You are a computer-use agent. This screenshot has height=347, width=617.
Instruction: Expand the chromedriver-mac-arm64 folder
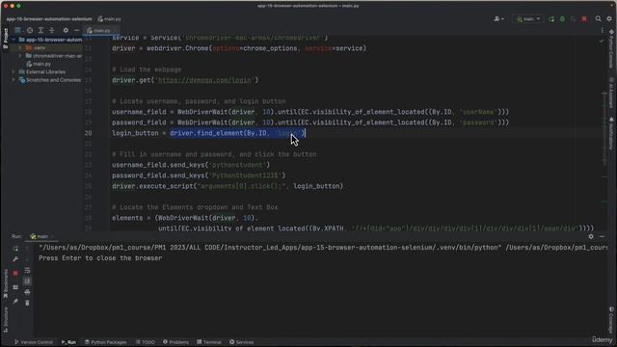click(20, 56)
